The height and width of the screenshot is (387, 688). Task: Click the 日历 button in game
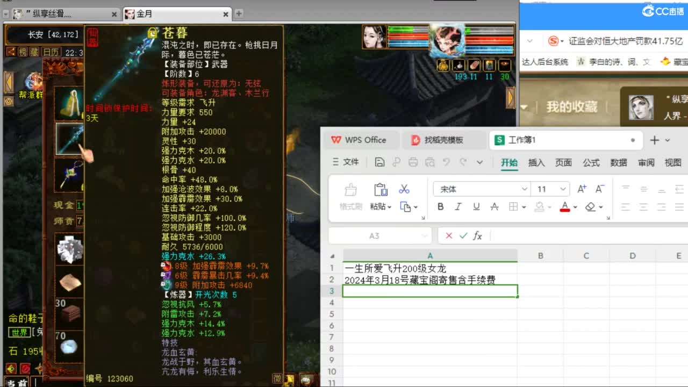(x=52, y=52)
